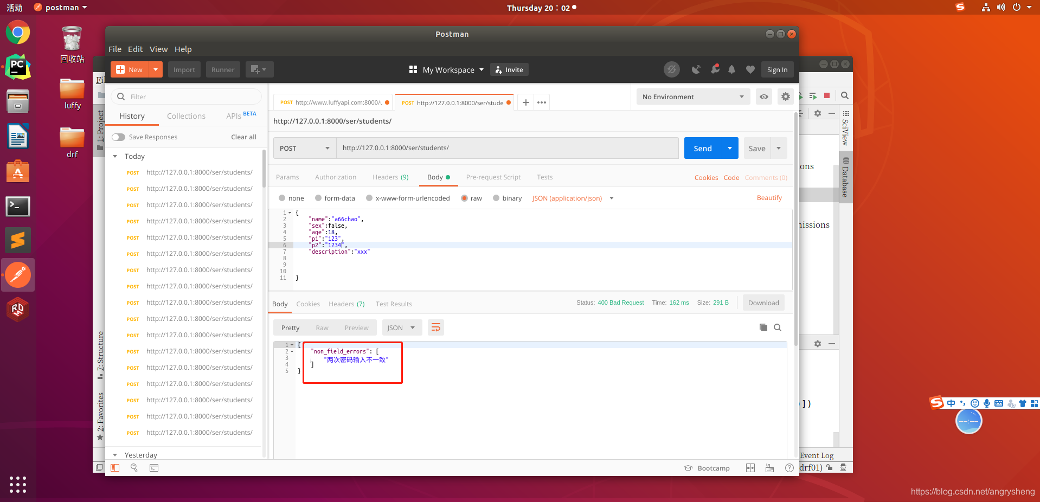This screenshot has width=1040, height=502.
Task: Expand the Yesterday history group
Action: [115, 455]
